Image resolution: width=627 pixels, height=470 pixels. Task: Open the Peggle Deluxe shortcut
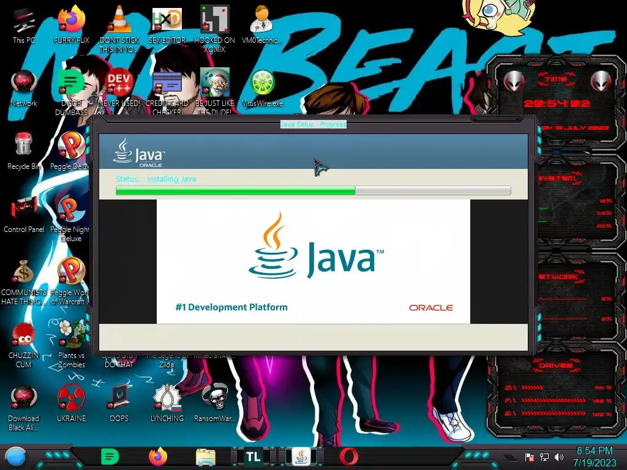coord(70,151)
